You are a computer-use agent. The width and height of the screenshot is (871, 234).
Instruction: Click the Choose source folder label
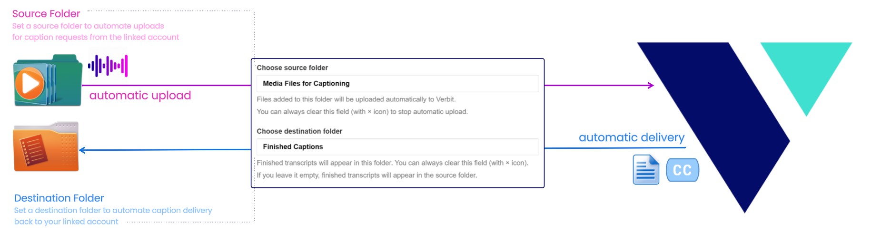click(292, 68)
